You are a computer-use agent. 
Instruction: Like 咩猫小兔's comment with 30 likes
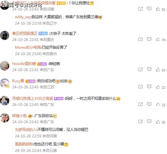pyautogui.click(x=158, y=122)
